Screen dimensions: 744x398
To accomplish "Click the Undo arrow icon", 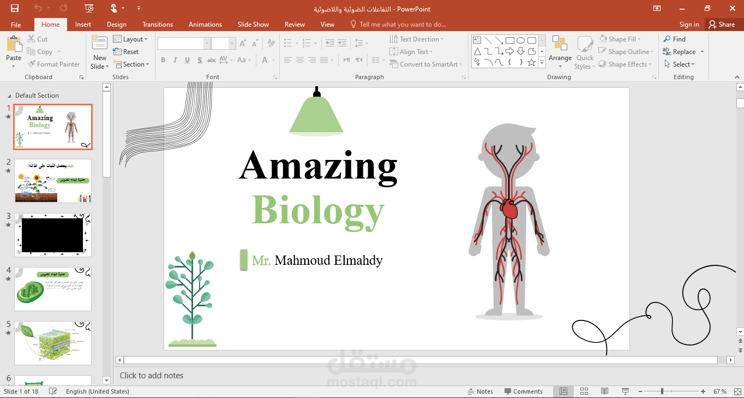I will [38, 8].
